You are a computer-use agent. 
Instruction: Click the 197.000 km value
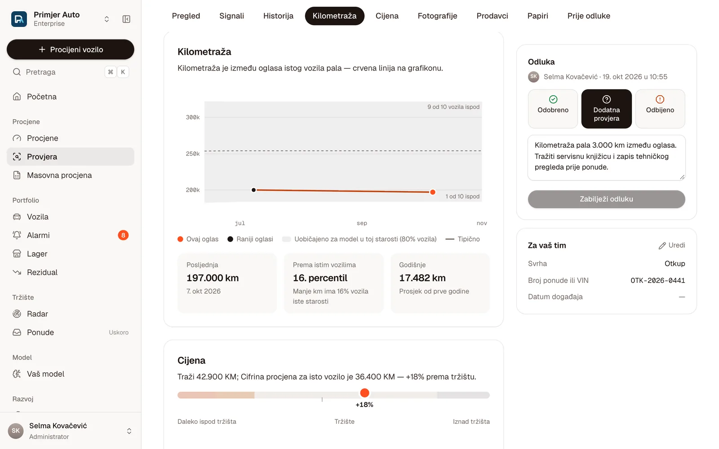[x=213, y=278]
